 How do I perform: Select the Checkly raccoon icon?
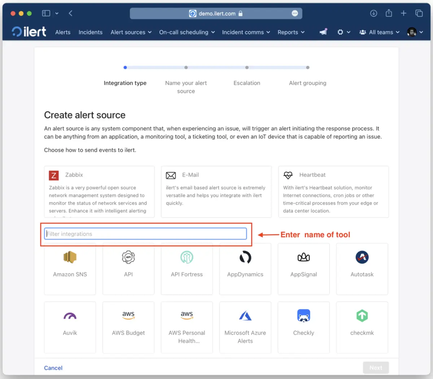[304, 316]
